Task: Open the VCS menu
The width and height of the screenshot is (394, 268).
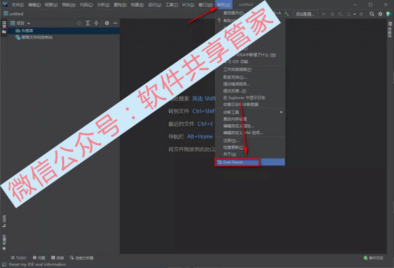Action: point(188,5)
